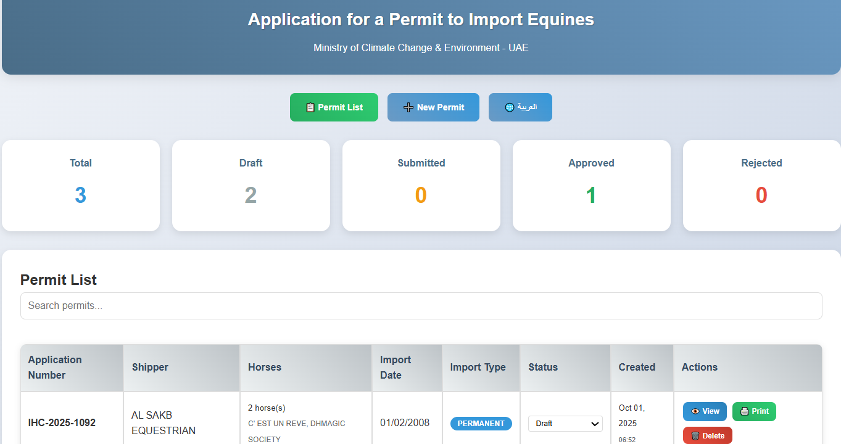Delete permit IHC-2025-1092
This screenshot has width=841, height=444.
tap(707, 435)
